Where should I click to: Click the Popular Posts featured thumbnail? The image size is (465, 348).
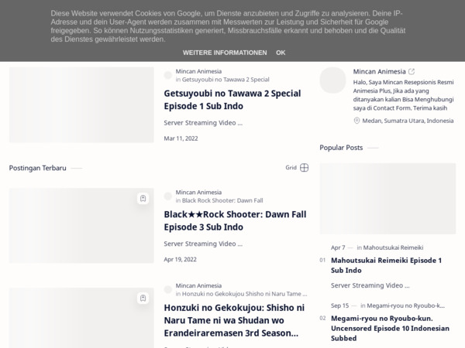387,199
